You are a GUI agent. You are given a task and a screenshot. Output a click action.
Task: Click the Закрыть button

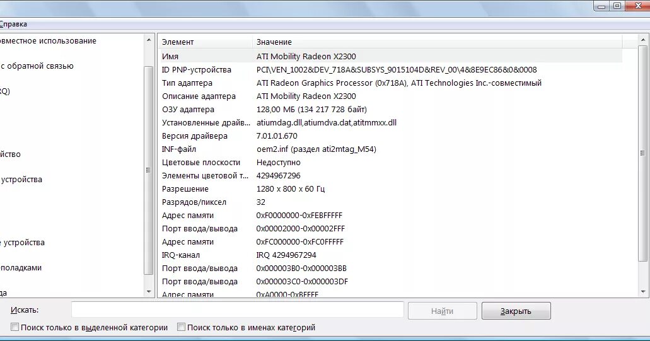[516, 311]
